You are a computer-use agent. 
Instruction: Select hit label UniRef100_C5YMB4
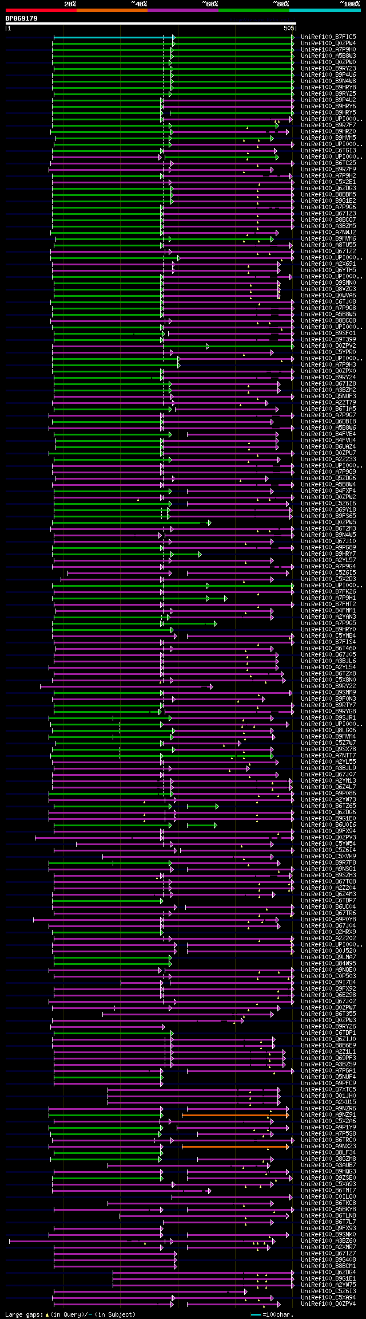(328, 635)
